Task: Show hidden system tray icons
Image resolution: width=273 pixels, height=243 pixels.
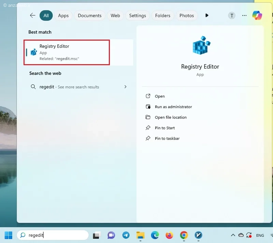Action: (x=233, y=235)
